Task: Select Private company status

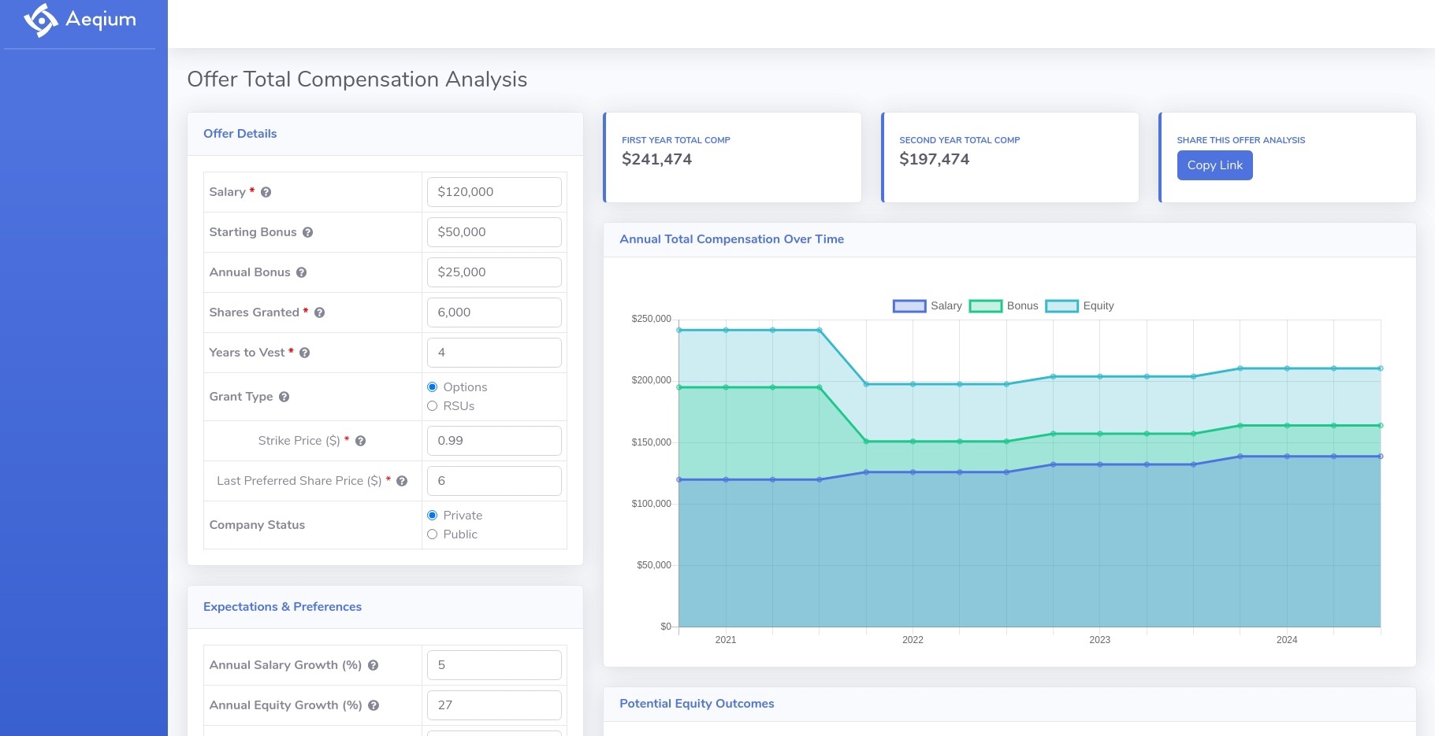Action: pyautogui.click(x=433, y=516)
